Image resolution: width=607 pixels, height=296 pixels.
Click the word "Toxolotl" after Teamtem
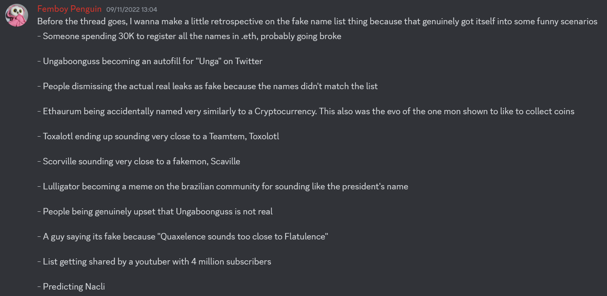(264, 136)
